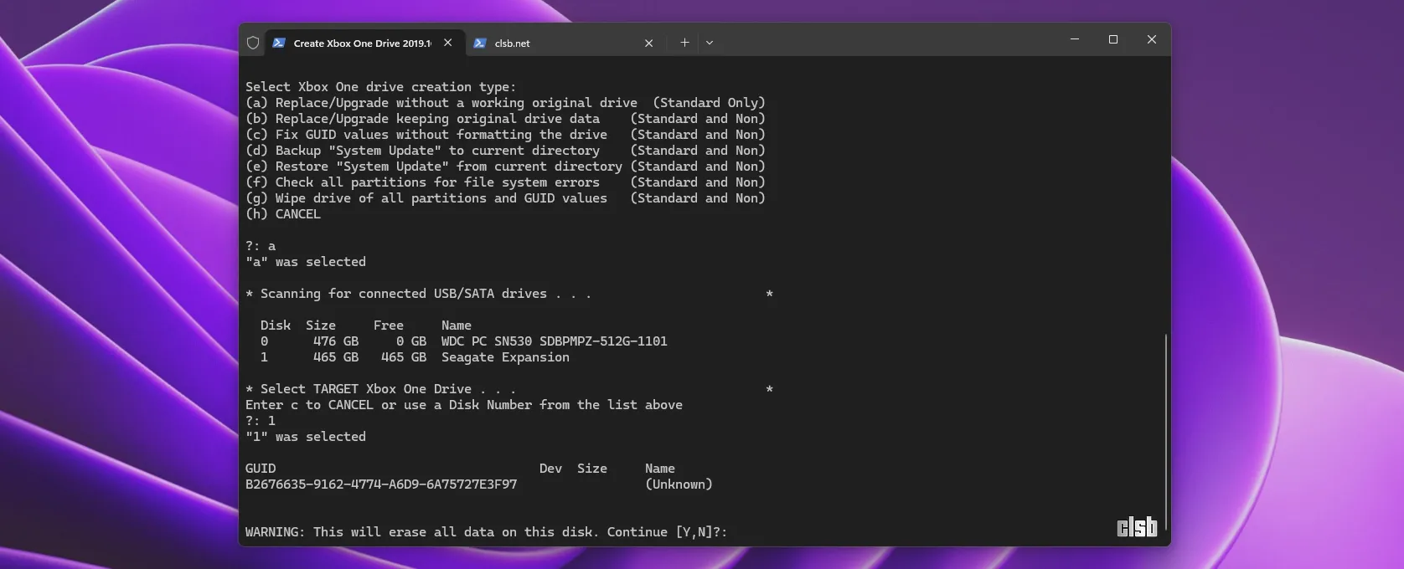Click the administrator shield icon in tab bar
This screenshot has height=569, width=1404.
[253, 43]
